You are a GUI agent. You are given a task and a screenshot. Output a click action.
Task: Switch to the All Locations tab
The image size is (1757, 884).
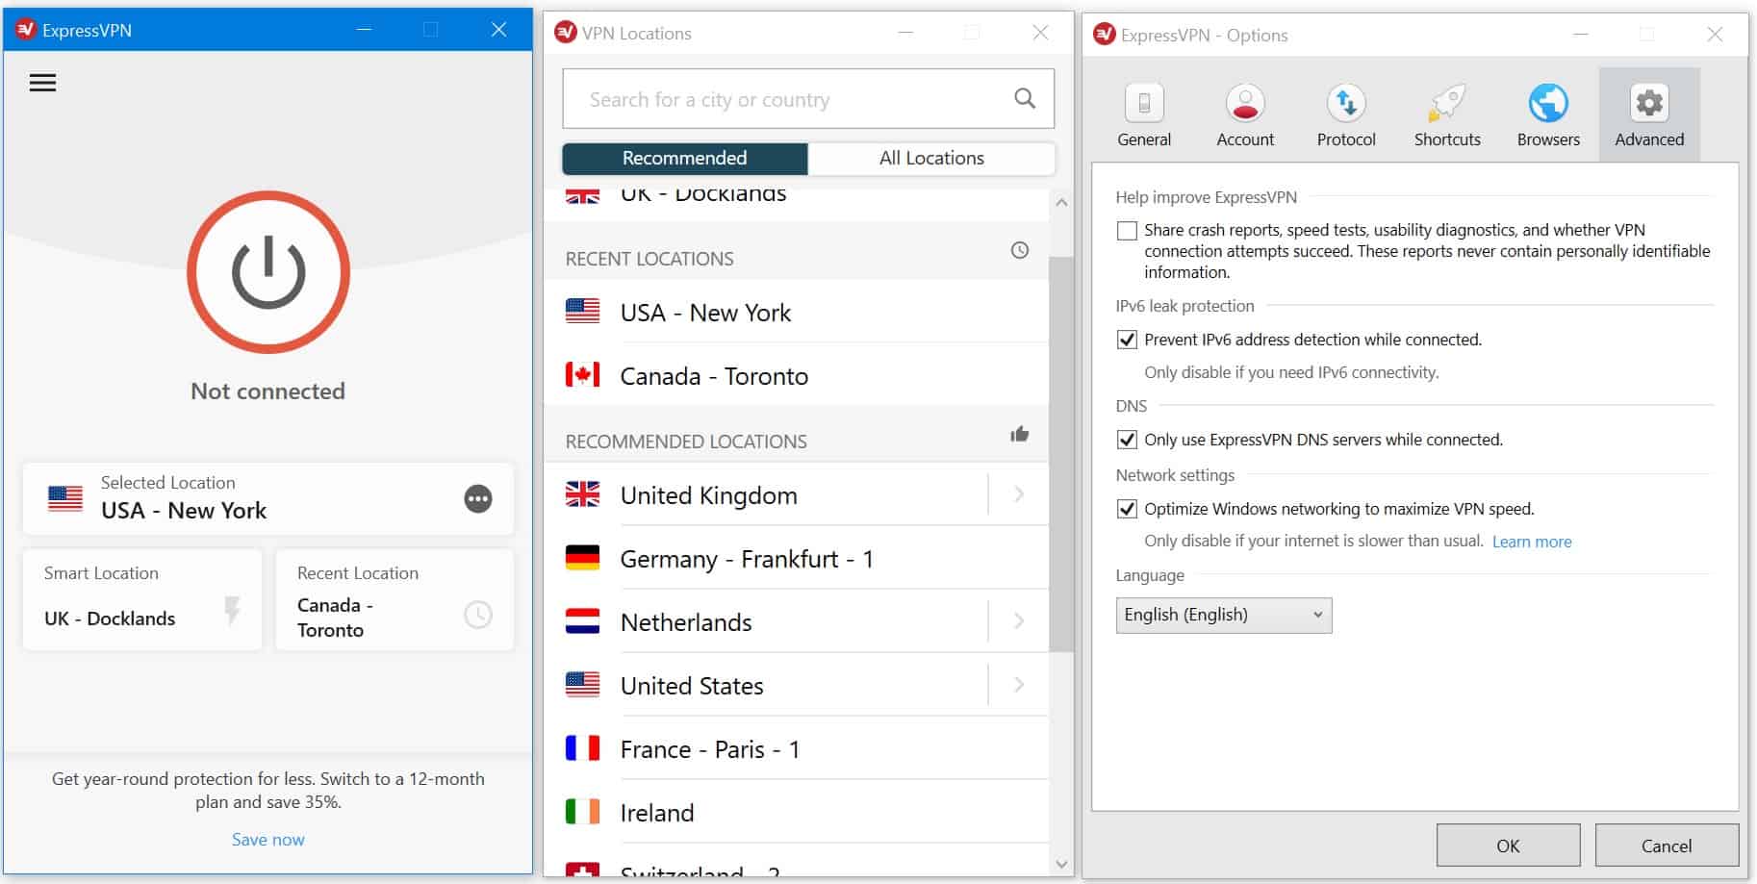930,159
